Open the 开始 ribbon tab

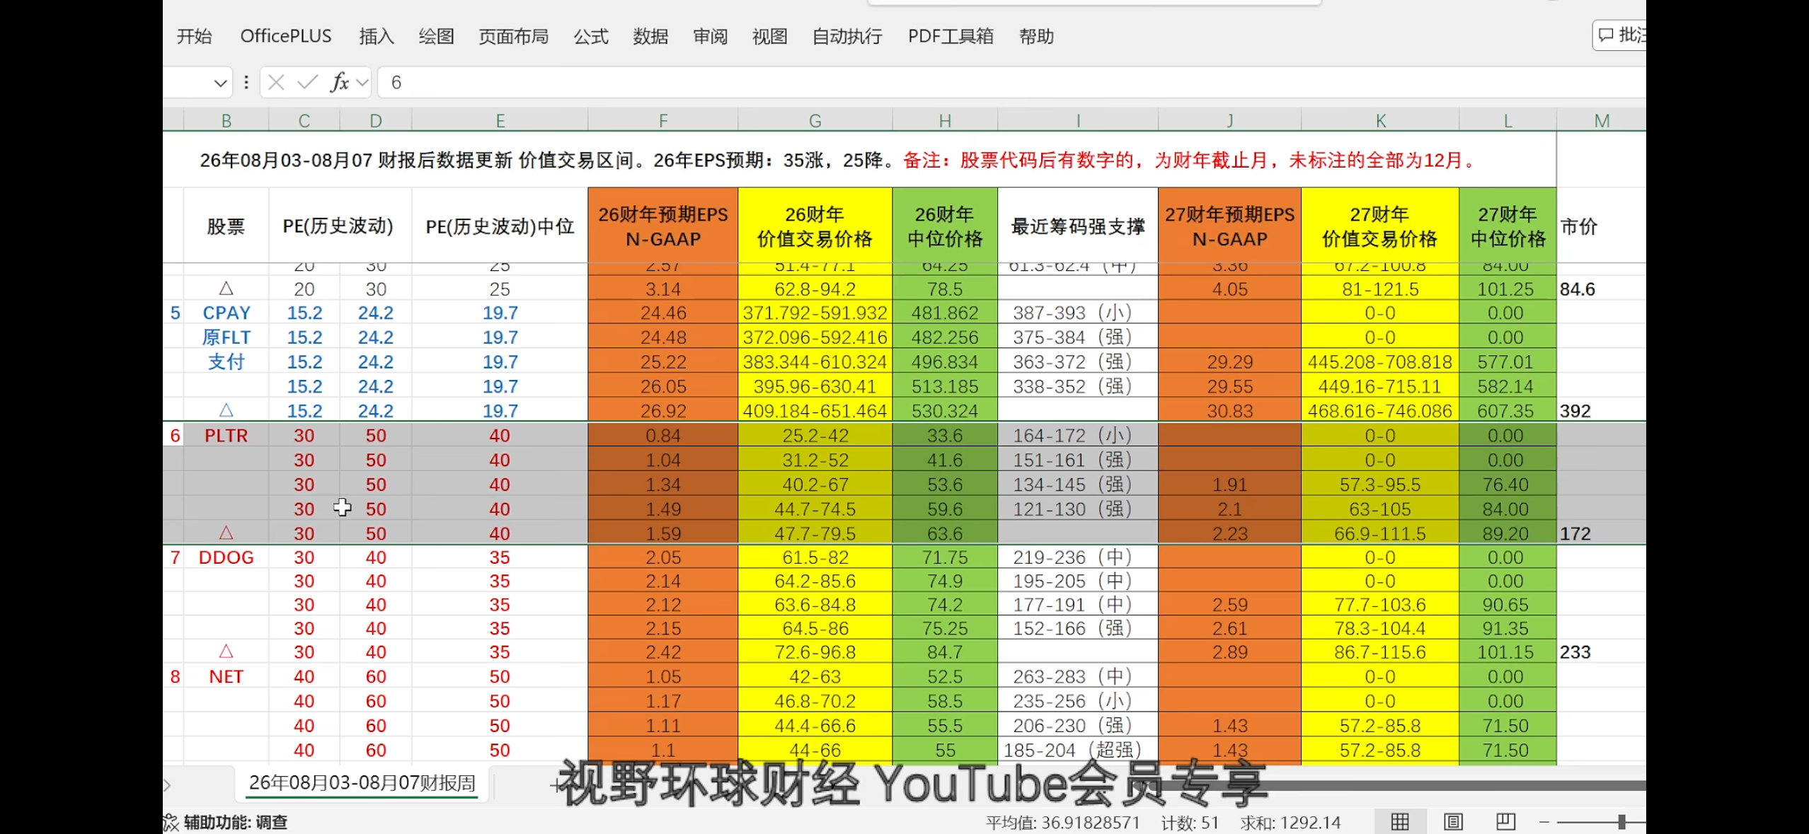tap(194, 36)
